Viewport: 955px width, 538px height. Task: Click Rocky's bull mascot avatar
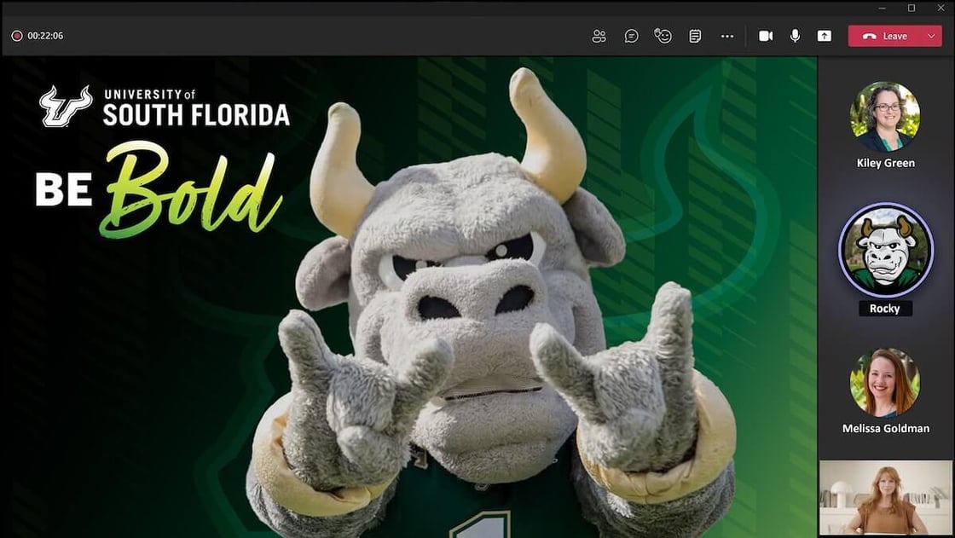884,250
